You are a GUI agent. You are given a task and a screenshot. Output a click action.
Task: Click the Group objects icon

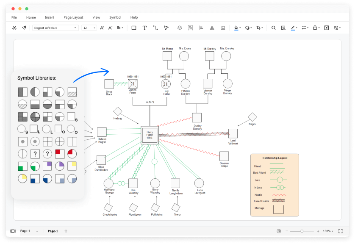click(x=190, y=28)
